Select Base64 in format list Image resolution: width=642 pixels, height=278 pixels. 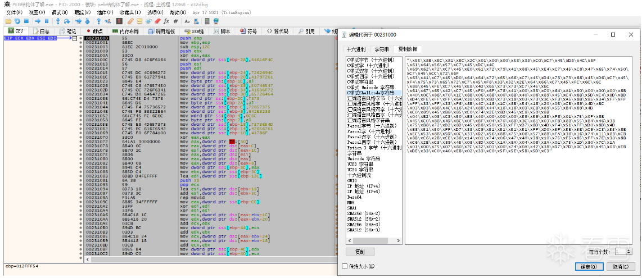354,197
